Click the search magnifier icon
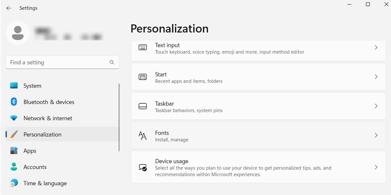The image size is (391, 195). (112, 62)
